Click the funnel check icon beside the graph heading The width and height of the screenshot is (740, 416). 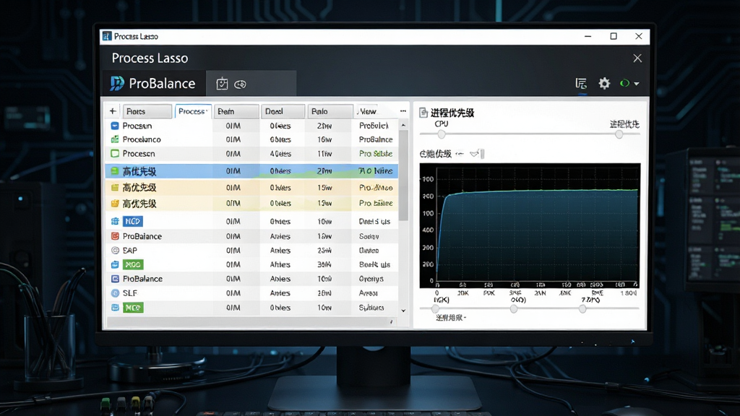474,154
